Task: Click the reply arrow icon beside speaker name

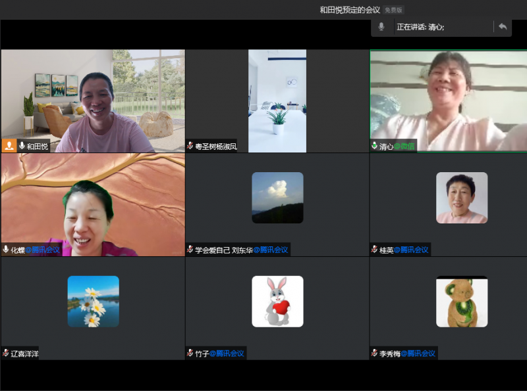Action: pos(503,27)
